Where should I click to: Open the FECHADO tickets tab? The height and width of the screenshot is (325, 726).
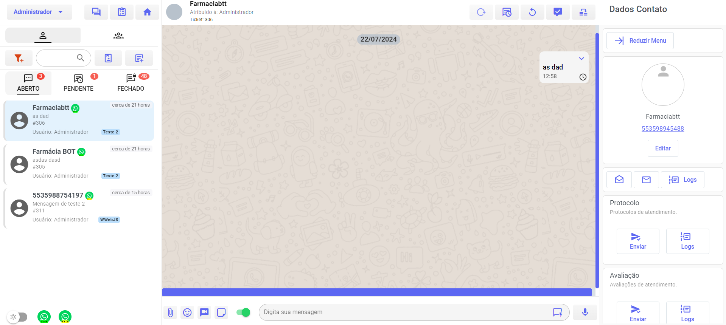click(131, 83)
